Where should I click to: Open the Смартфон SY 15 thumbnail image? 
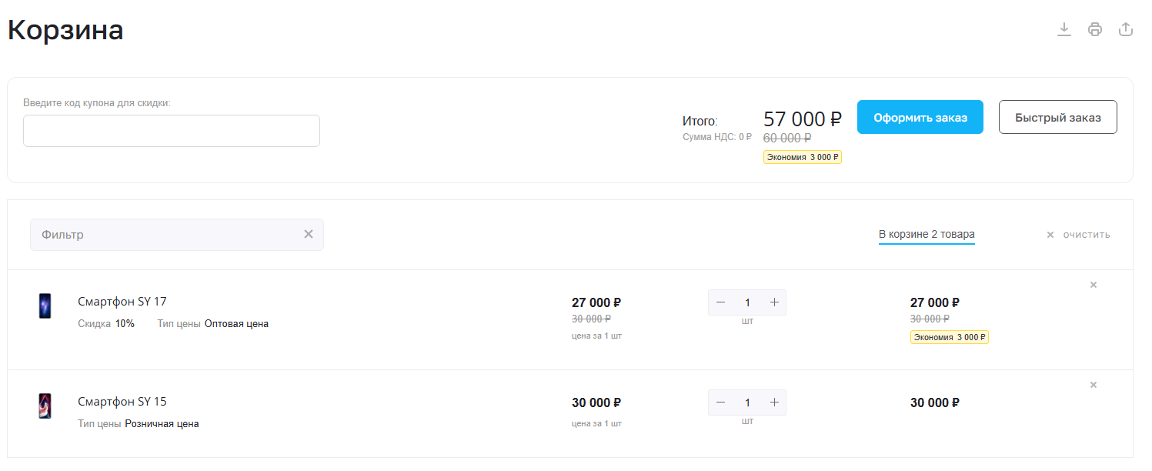pos(45,406)
